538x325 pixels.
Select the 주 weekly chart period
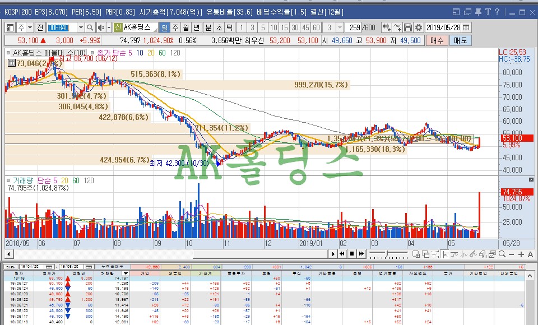[x=175, y=27]
